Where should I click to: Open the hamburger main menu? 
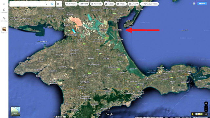point(4,4)
